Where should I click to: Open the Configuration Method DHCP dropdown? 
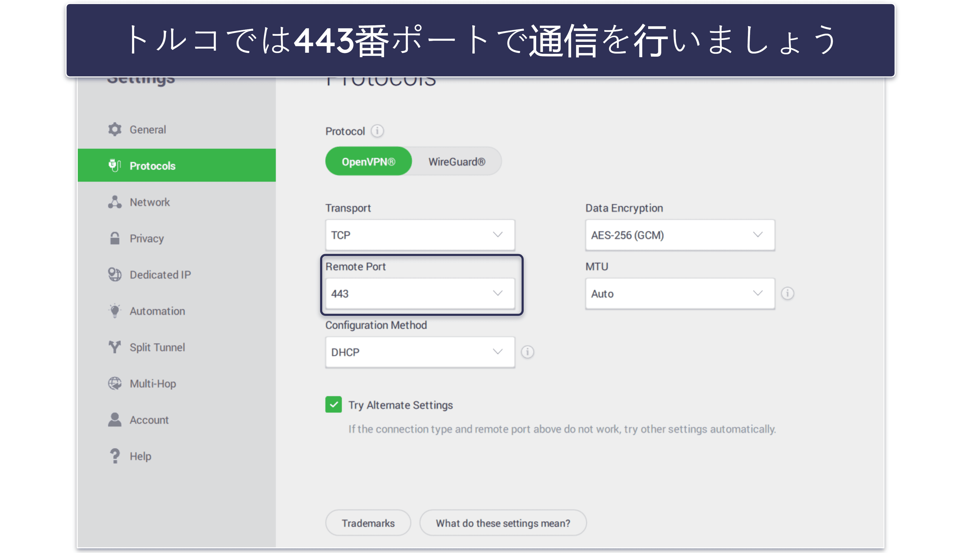point(420,352)
